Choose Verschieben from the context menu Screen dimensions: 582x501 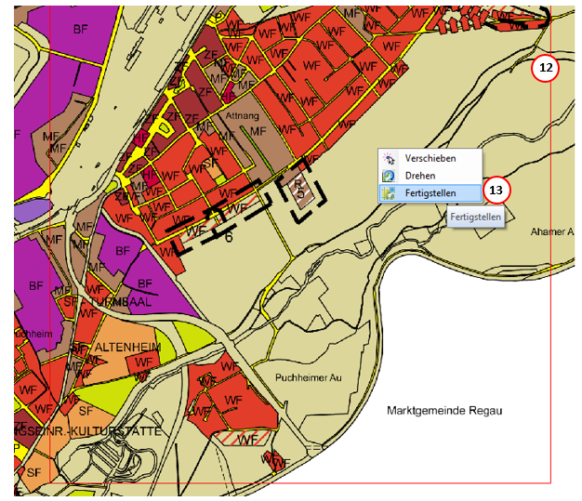coord(430,159)
